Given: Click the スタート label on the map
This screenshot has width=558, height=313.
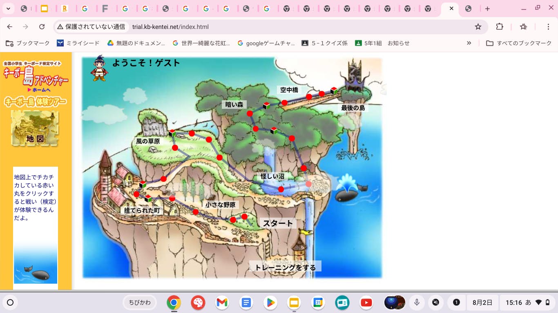Looking at the screenshot, I should click(x=278, y=223).
